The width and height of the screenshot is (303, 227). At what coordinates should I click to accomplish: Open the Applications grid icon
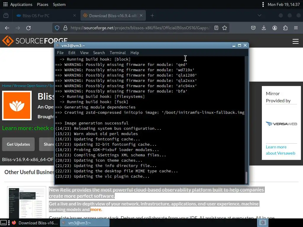(x=5, y=4)
